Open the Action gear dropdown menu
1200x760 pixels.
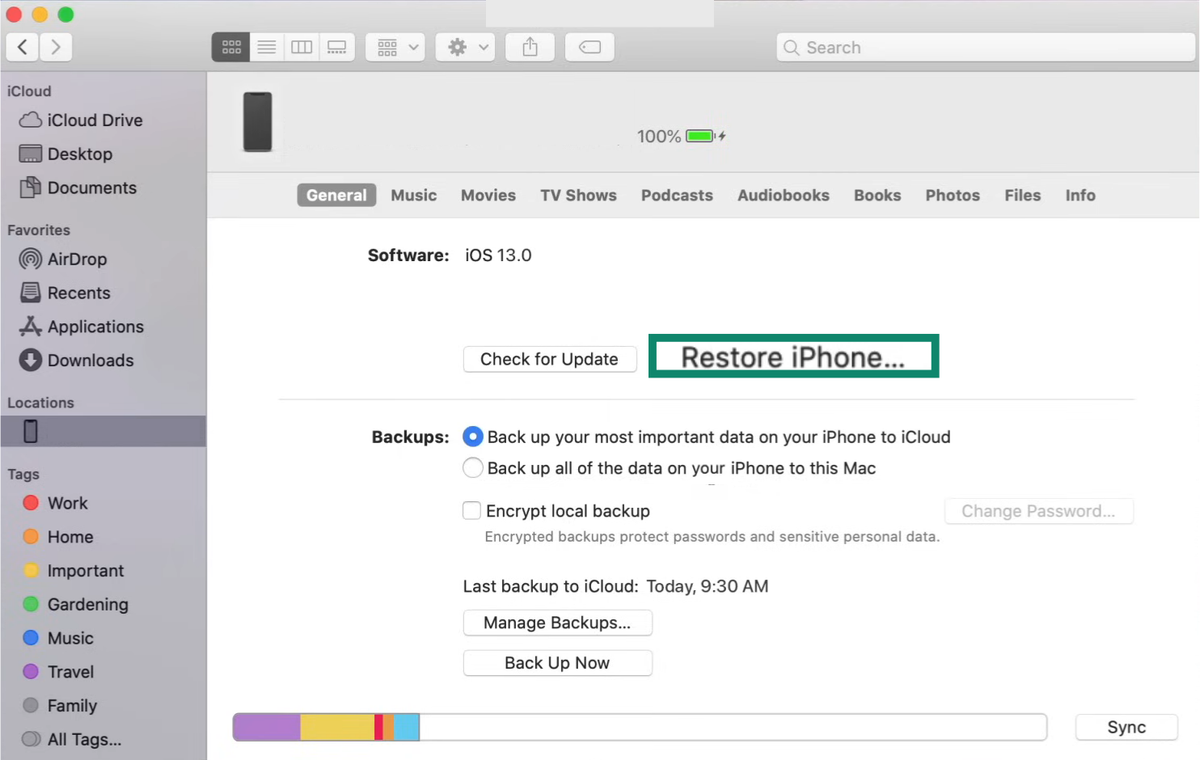point(465,47)
